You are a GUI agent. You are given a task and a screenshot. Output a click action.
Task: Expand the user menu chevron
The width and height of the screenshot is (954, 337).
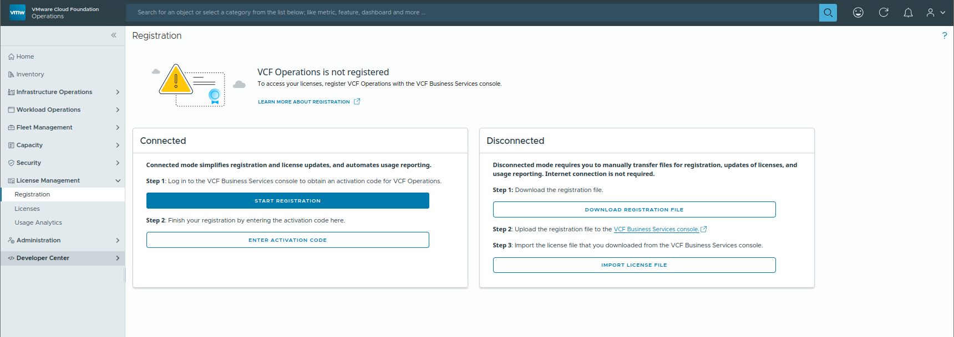(x=942, y=12)
